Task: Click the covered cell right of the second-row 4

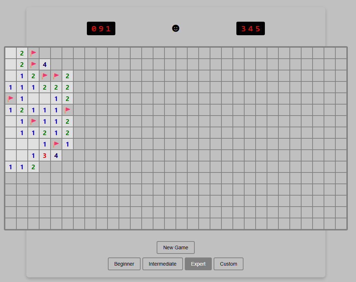Action: click(56, 64)
